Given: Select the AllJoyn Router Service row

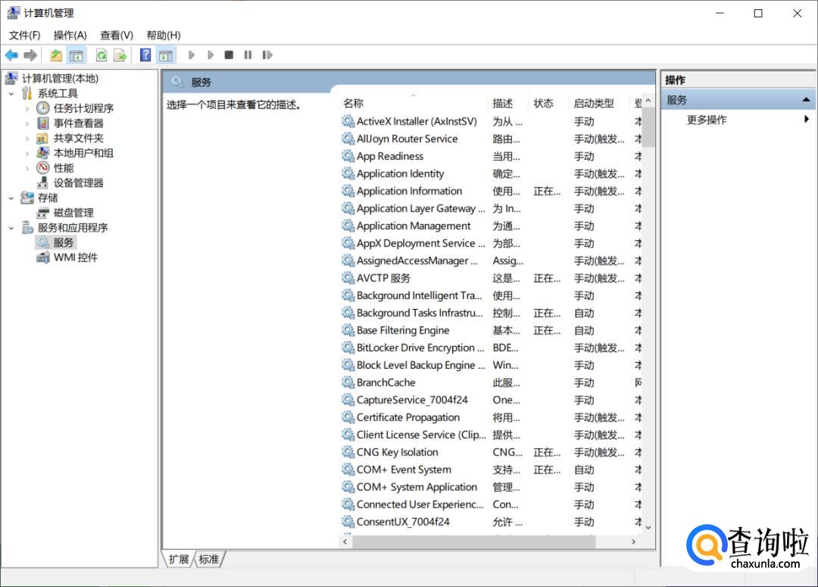Looking at the screenshot, I should [x=407, y=139].
